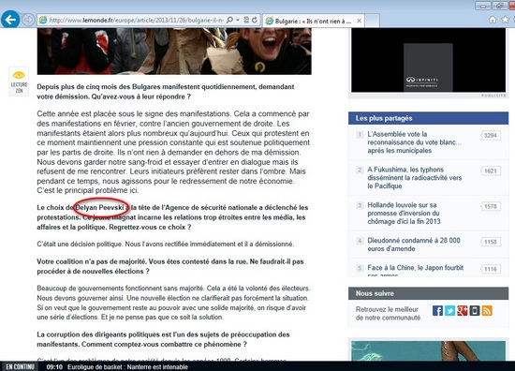
Task: Open the Fukushima typhons article link
Action: pos(414,178)
